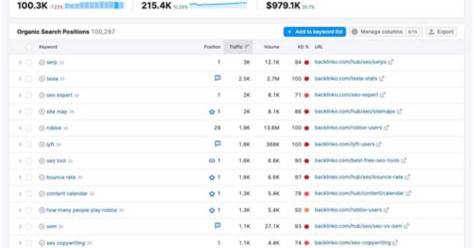Check the checkbox for roblox row
This screenshot has height=248, width=474.
coord(29,128)
